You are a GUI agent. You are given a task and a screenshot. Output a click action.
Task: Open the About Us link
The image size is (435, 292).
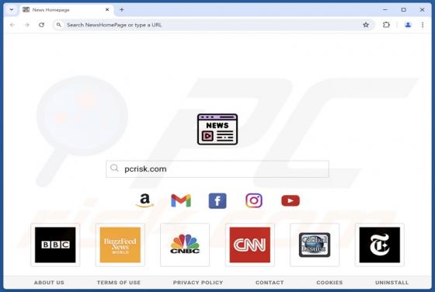tap(49, 283)
